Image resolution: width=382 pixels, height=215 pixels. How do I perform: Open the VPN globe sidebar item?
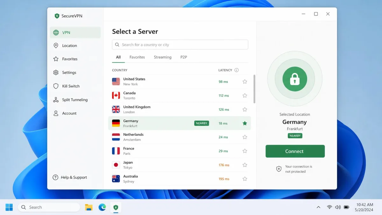pos(75,32)
